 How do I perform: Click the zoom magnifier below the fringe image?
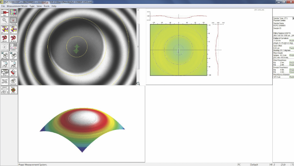[138, 83]
